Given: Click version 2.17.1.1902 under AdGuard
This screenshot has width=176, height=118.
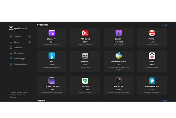Looking at the screenshot, I should 85,89.
